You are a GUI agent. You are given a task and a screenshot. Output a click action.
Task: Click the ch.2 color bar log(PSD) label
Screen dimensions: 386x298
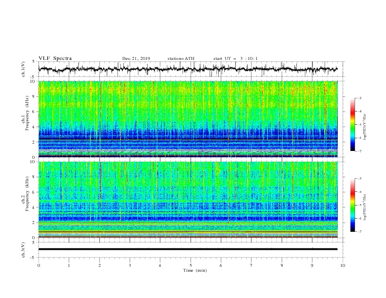[x=365, y=207]
